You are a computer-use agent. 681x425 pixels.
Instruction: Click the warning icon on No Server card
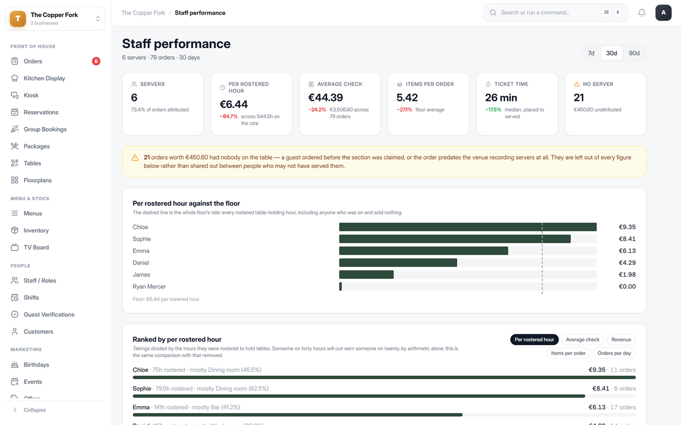click(577, 84)
